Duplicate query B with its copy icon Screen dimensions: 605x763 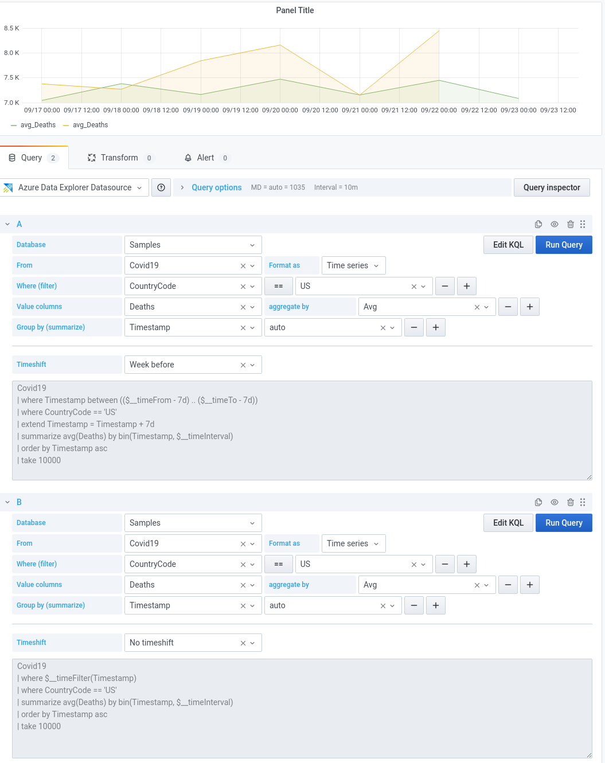point(538,502)
